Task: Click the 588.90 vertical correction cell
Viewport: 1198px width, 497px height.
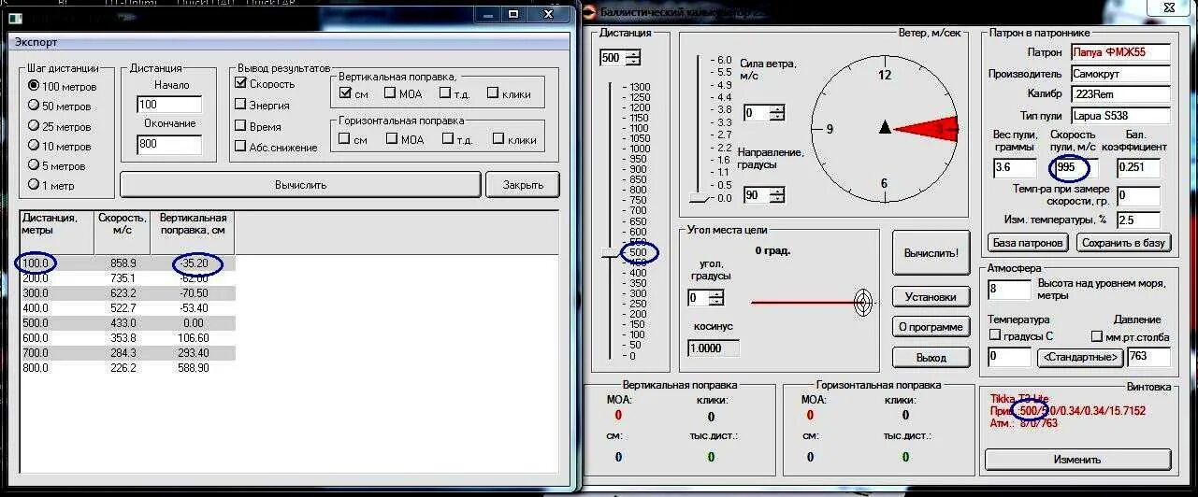Action: point(193,368)
